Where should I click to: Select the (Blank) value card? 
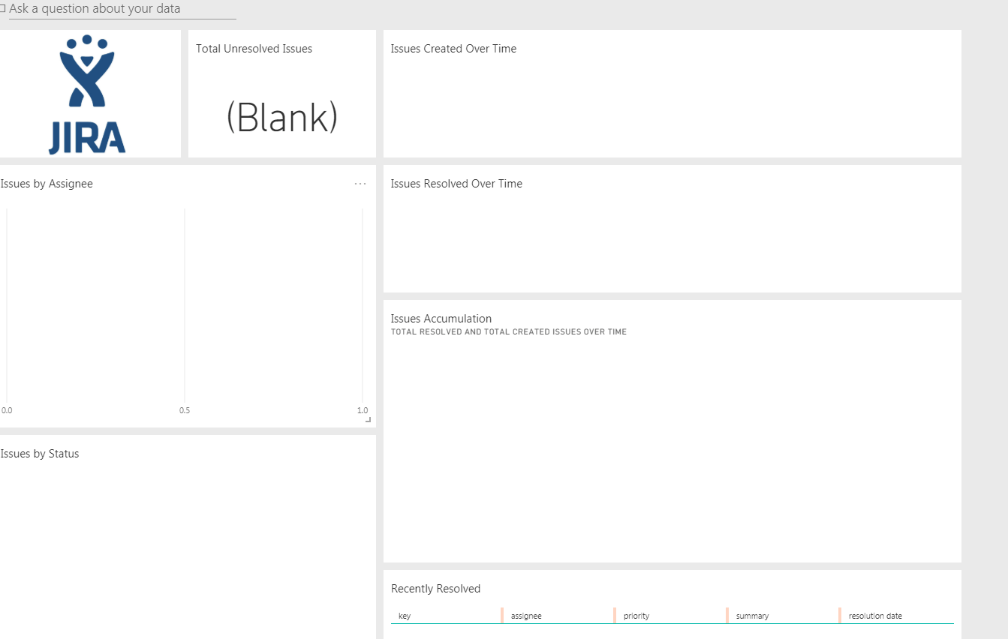(x=282, y=118)
